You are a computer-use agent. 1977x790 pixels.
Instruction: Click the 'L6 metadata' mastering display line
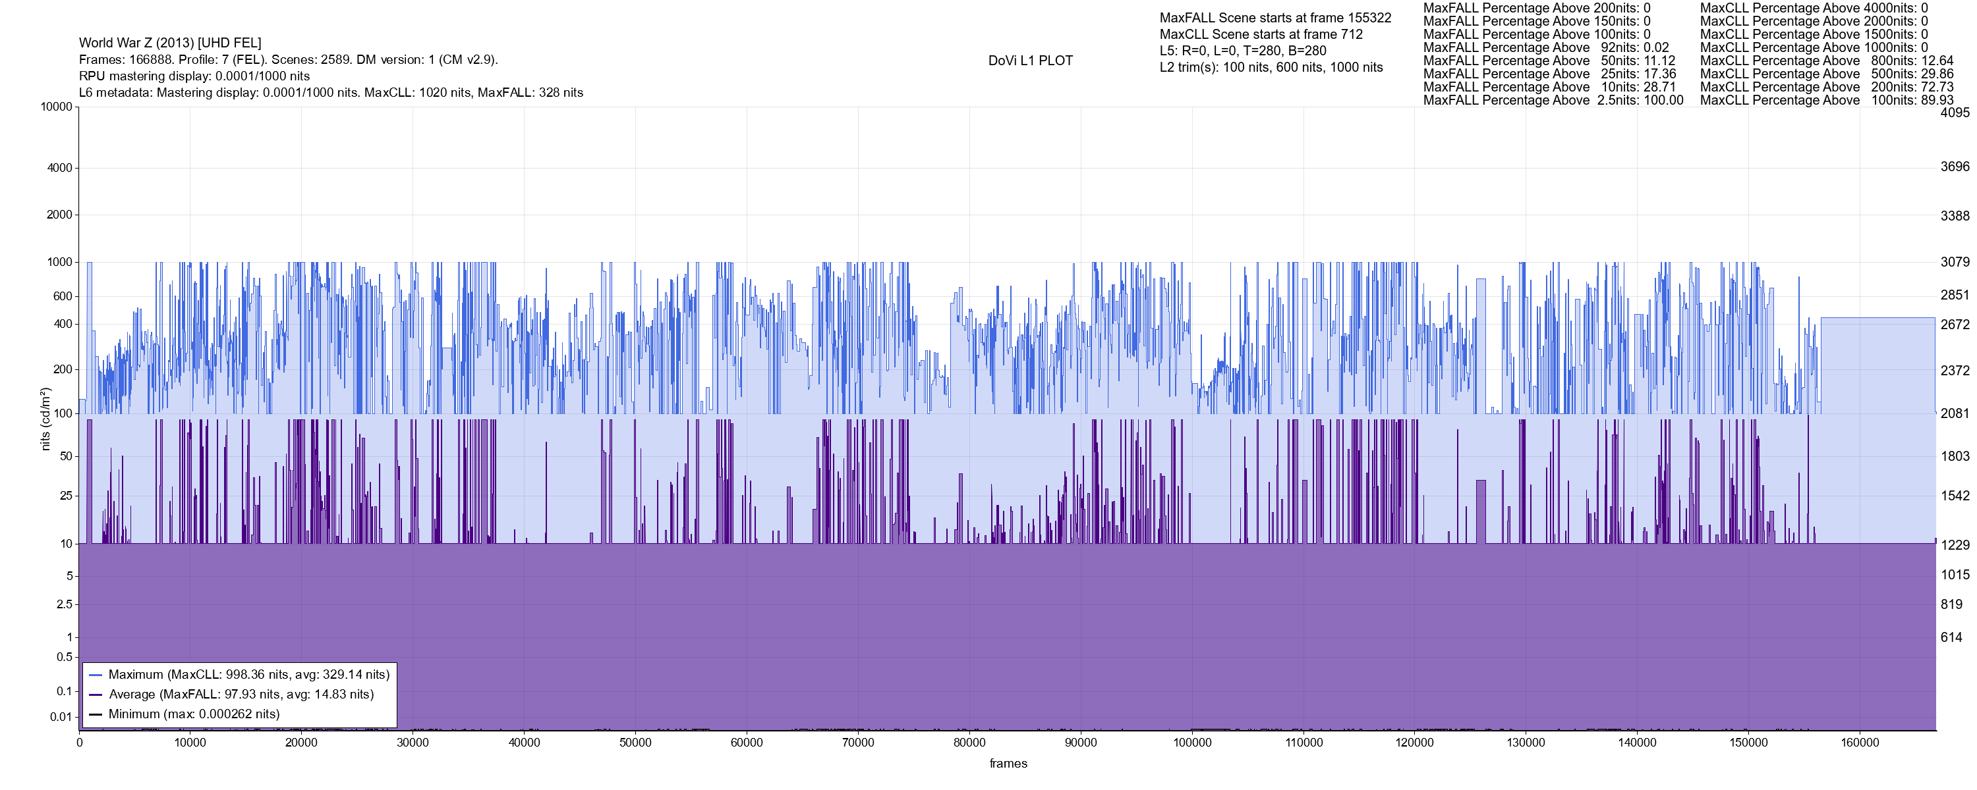tap(331, 93)
